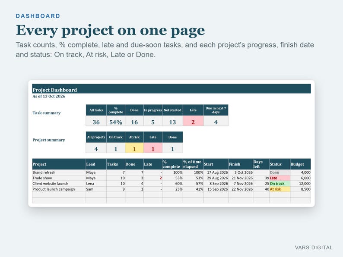This screenshot has height=257, width=343.
Task: Select the 12,000 budget cell
Action: coord(300,184)
